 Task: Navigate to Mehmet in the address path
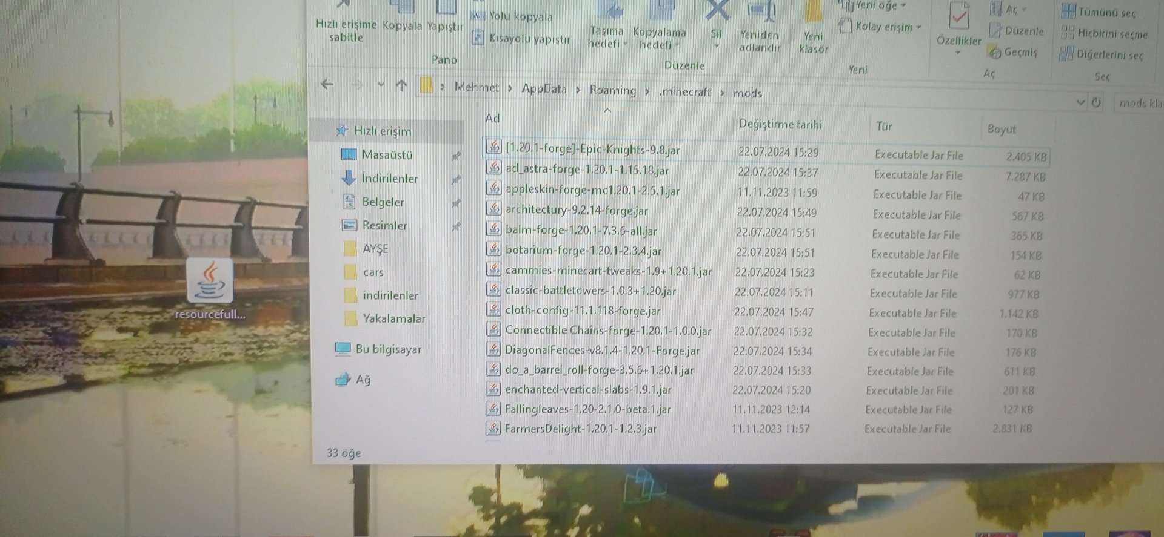coord(477,87)
